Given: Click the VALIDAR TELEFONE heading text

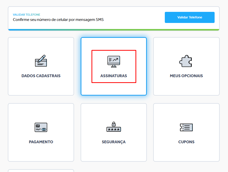Looking at the screenshot, I should pyautogui.click(x=27, y=15).
